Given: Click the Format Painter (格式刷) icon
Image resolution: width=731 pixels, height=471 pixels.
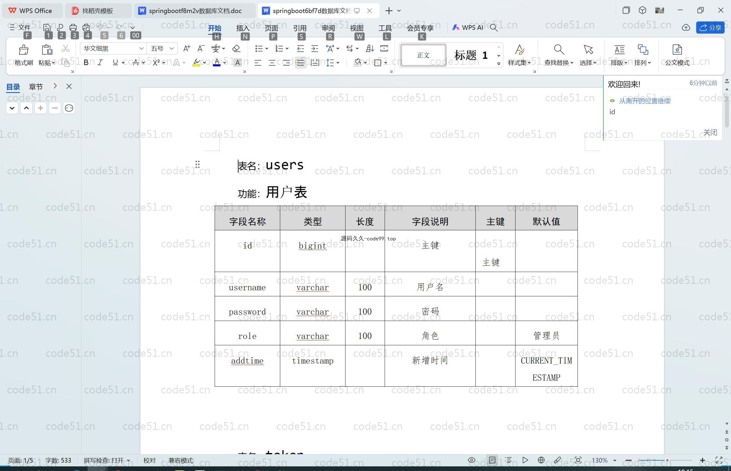Looking at the screenshot, I should [x=23, y=50].
